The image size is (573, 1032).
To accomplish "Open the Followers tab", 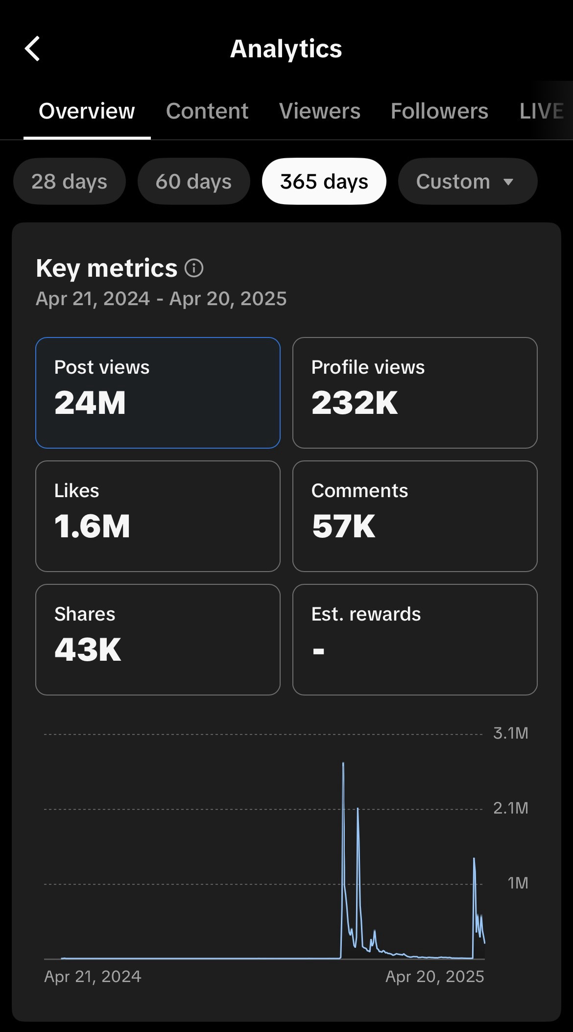I will [x=439, y=111].
